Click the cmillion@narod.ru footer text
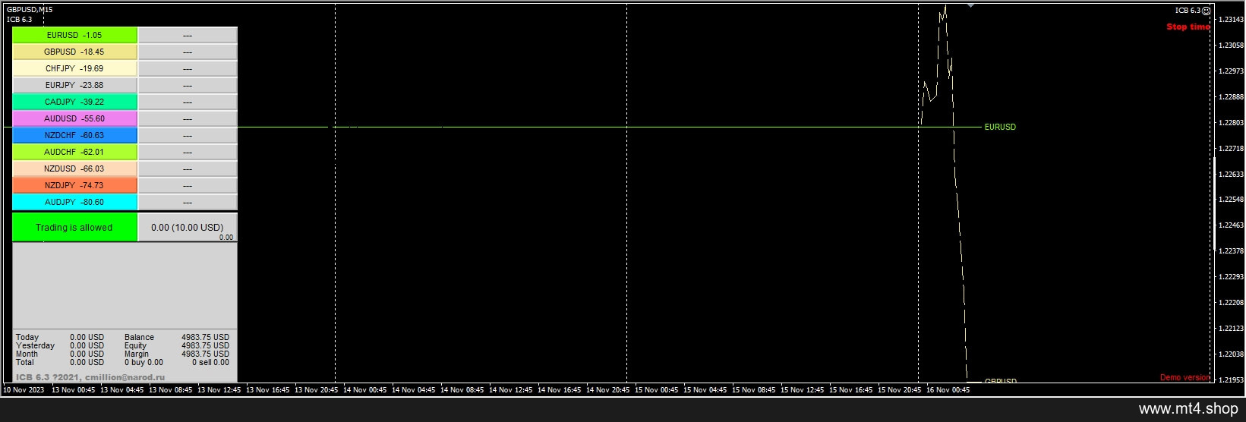This screenshot has width=1246, height=422. (x=125, y=377)
